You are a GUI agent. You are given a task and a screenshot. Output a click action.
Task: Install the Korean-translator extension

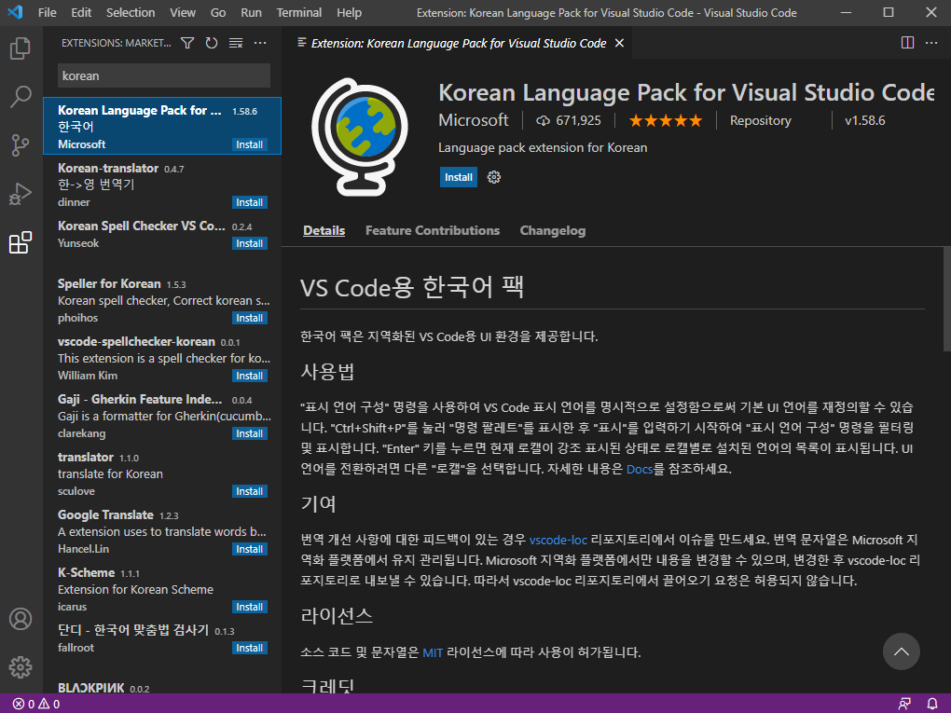pyautogui.click(x=249, y=202)
